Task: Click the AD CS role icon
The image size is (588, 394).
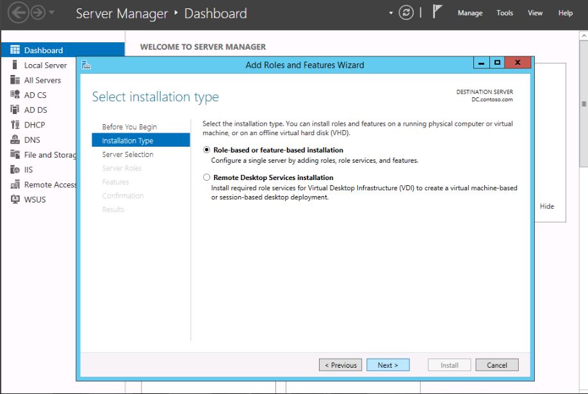Action: click(x=15, y=95)
